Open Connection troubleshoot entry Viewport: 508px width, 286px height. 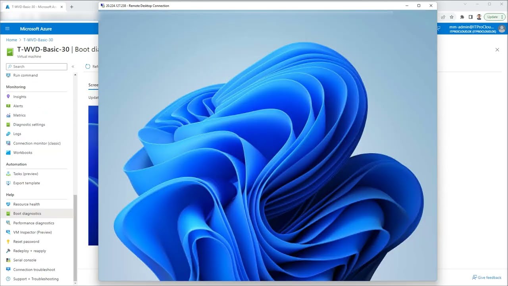34,270
